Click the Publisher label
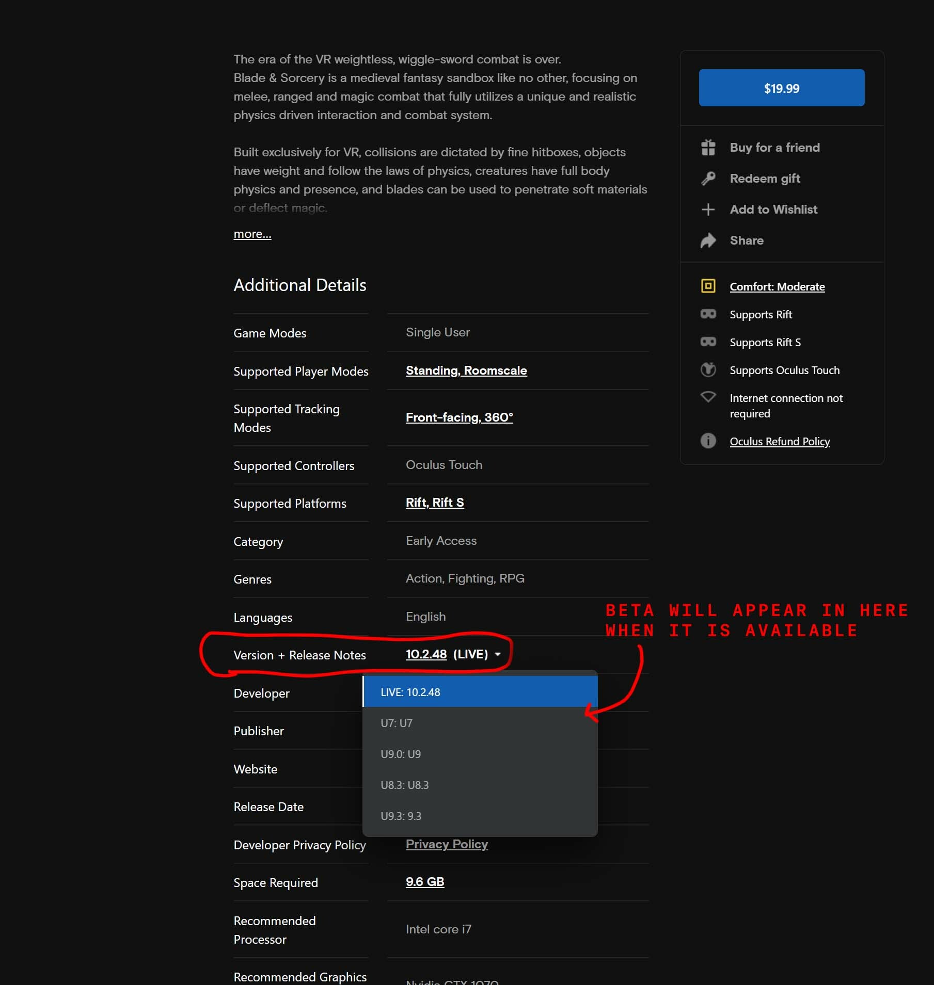 pos(259,731)
